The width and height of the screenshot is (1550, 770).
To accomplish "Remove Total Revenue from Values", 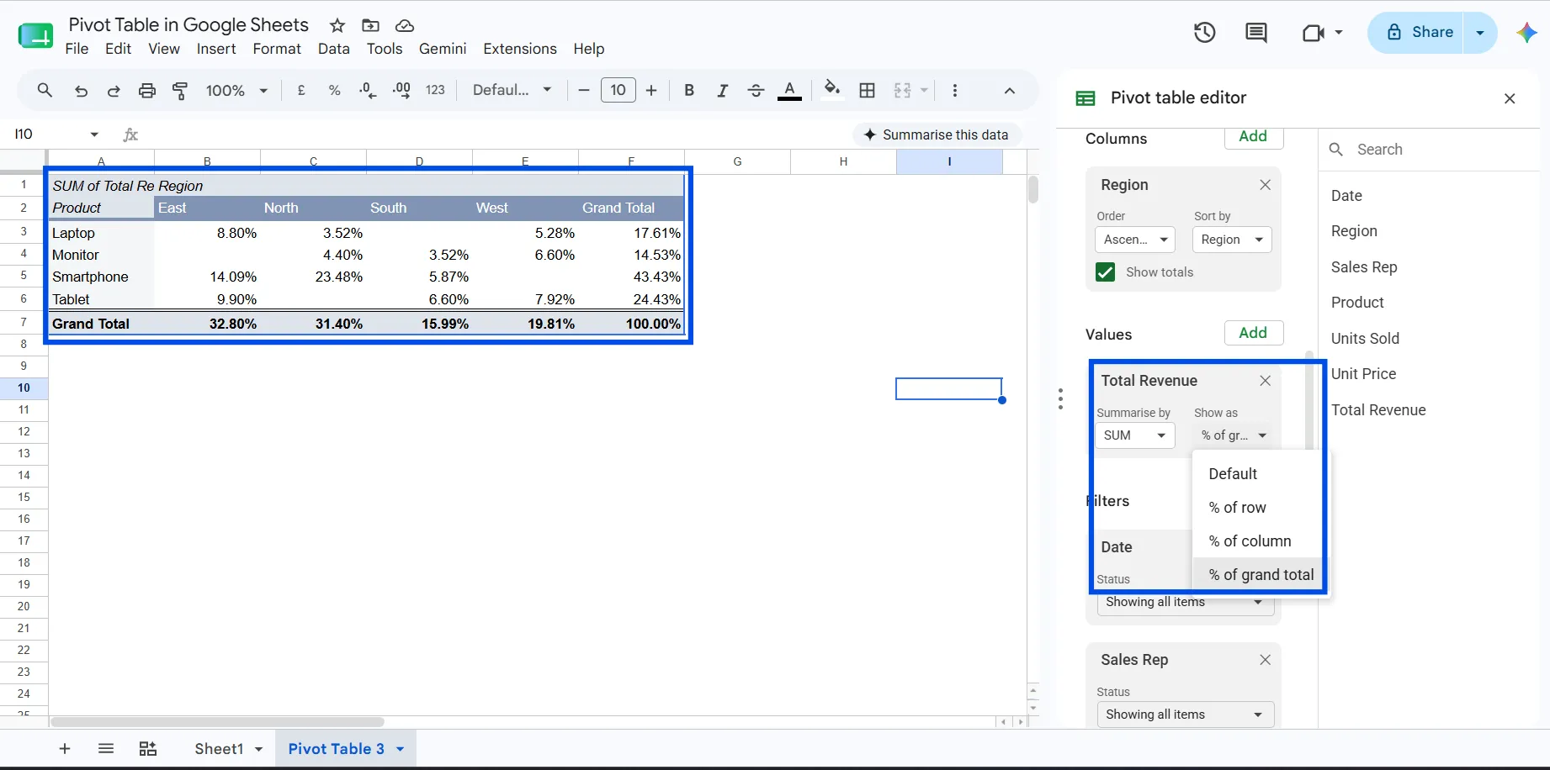I will 1265,381.
